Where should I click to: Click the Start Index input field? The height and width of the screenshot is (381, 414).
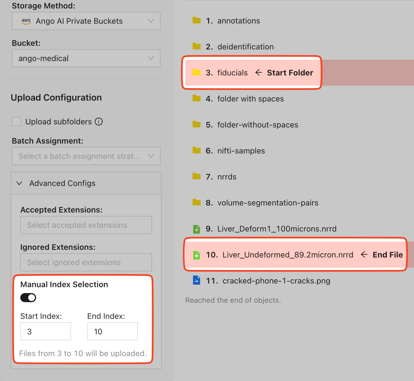45,331
